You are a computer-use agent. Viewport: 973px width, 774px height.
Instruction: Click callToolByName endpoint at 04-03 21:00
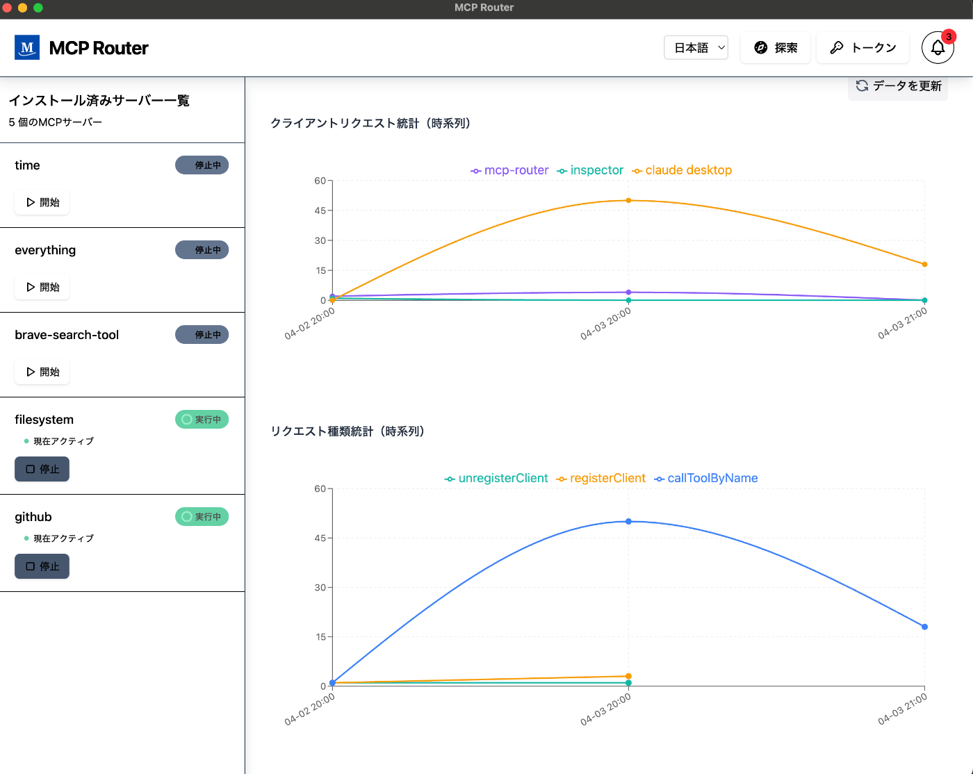pyautogui.click(x=924, y=627)
